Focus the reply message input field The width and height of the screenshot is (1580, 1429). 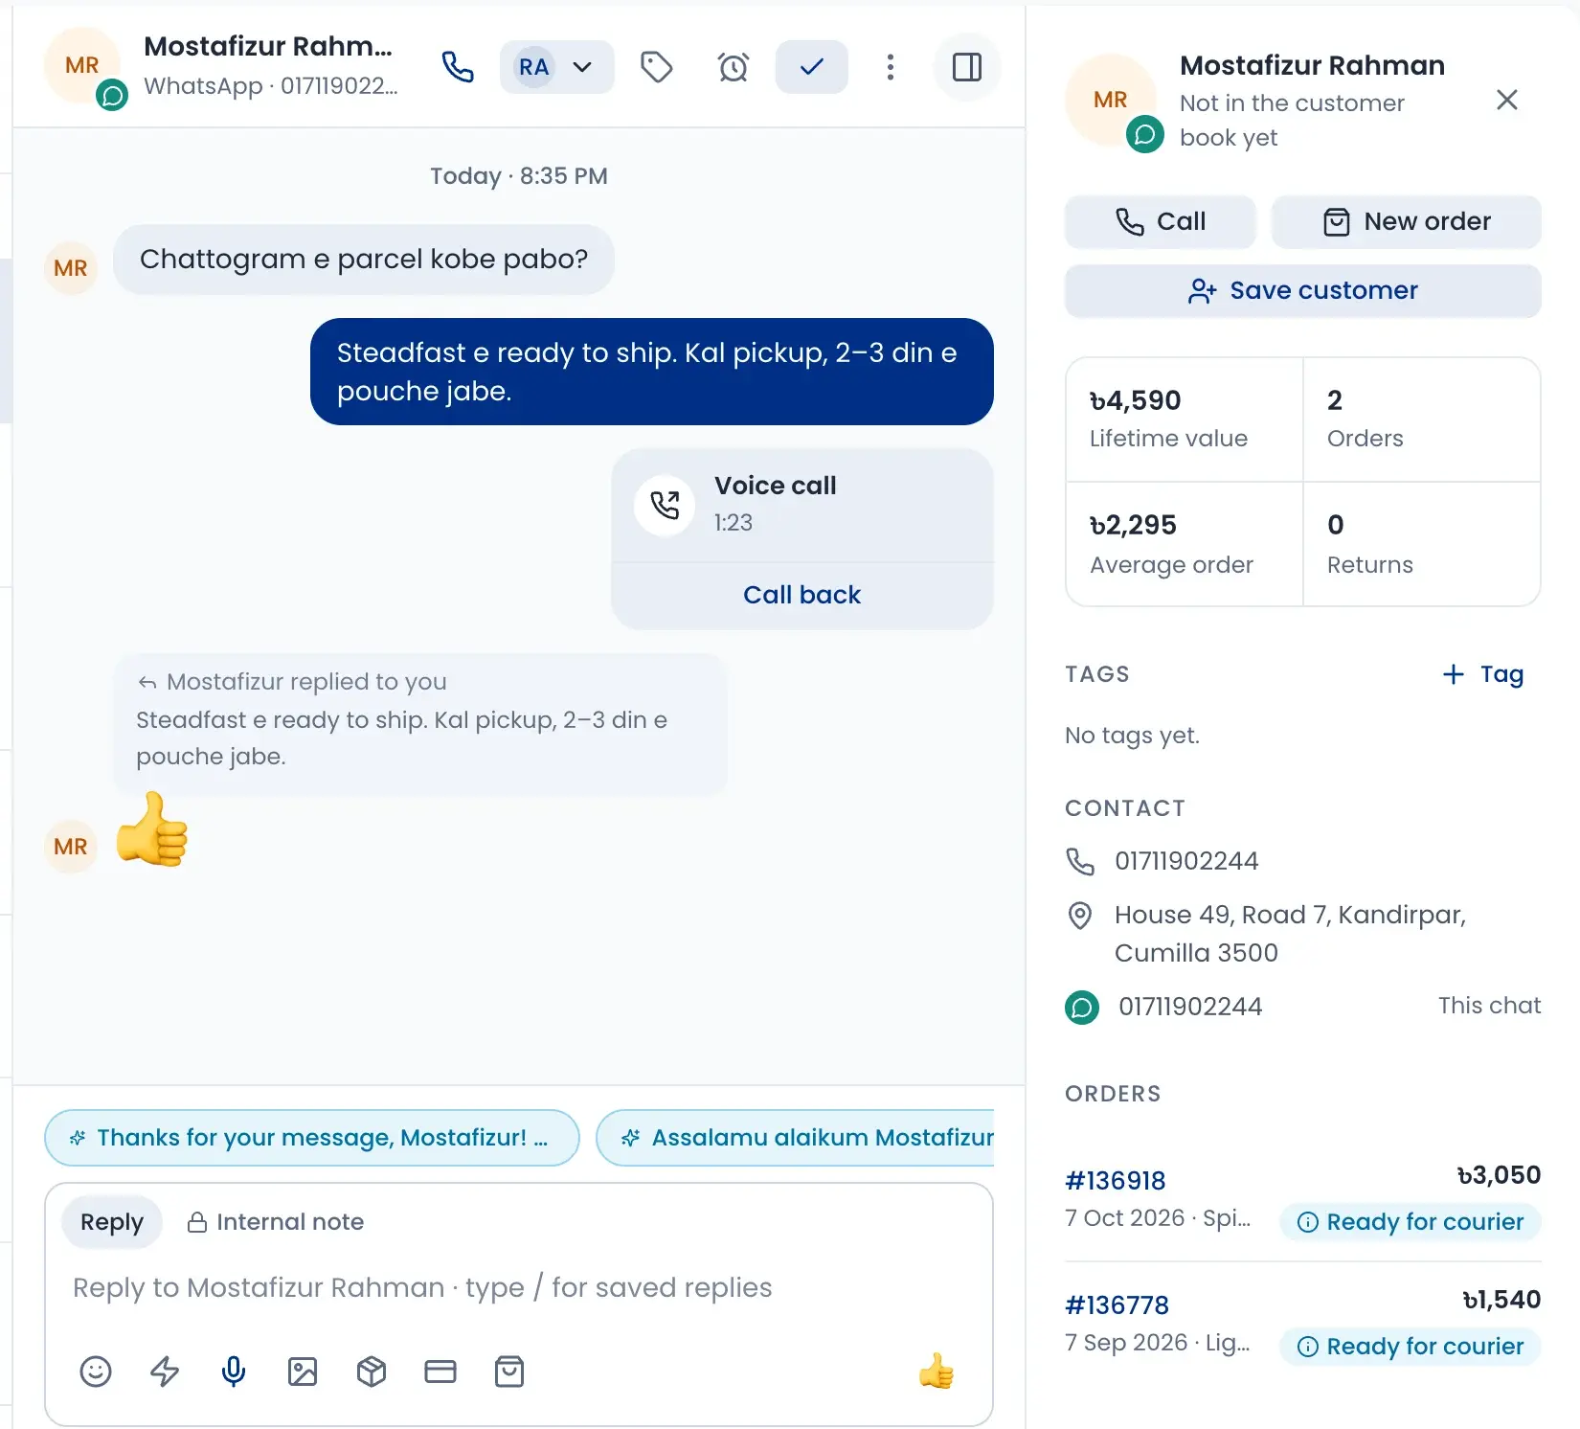(x=519, y=1287)
